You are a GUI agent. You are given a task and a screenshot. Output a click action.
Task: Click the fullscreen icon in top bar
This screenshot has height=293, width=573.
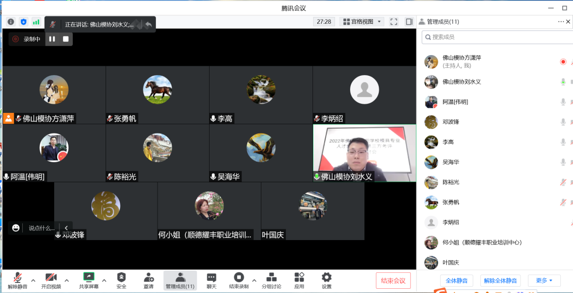tap(394, 22)
